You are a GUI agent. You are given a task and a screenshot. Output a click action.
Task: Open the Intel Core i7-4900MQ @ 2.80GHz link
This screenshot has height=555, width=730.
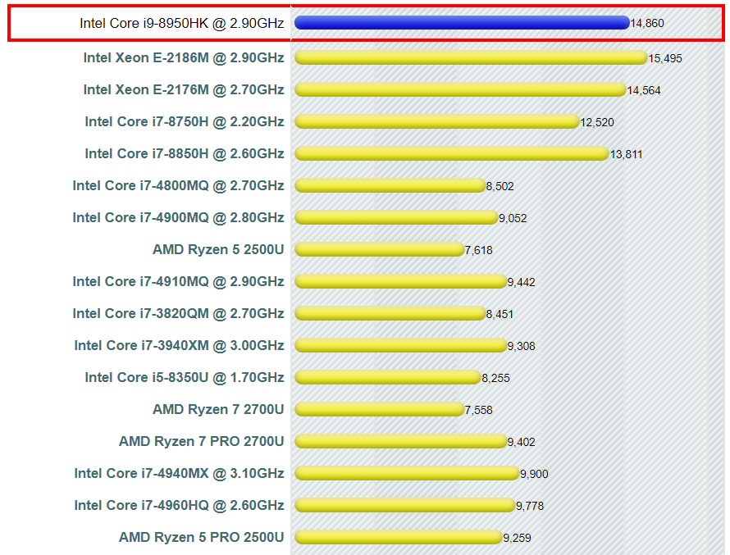pos(178,218)
